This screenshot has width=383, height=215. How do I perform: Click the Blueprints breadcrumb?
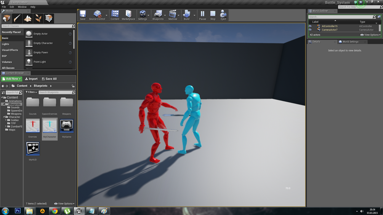[40, 86]
